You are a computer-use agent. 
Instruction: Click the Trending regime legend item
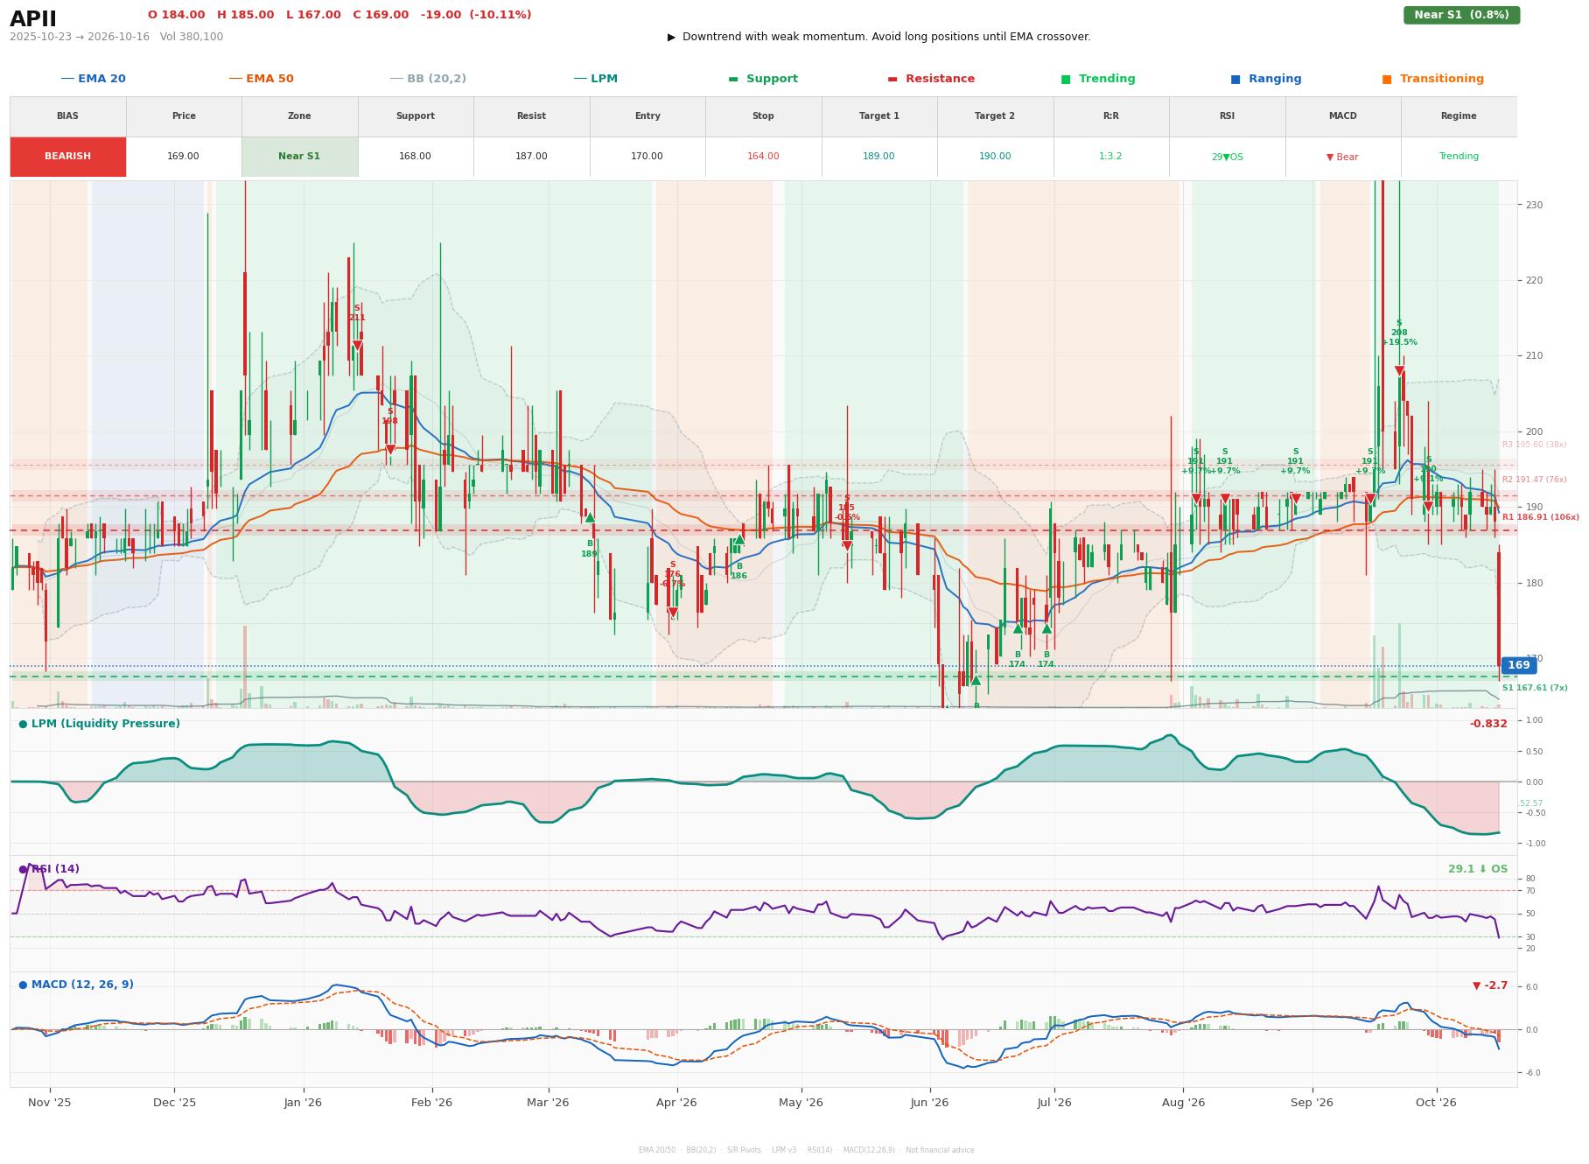tap(1098, 79)
